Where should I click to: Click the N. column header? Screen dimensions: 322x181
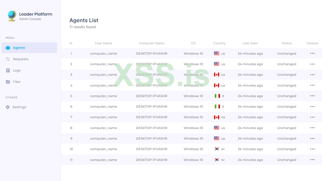[71, 43]
